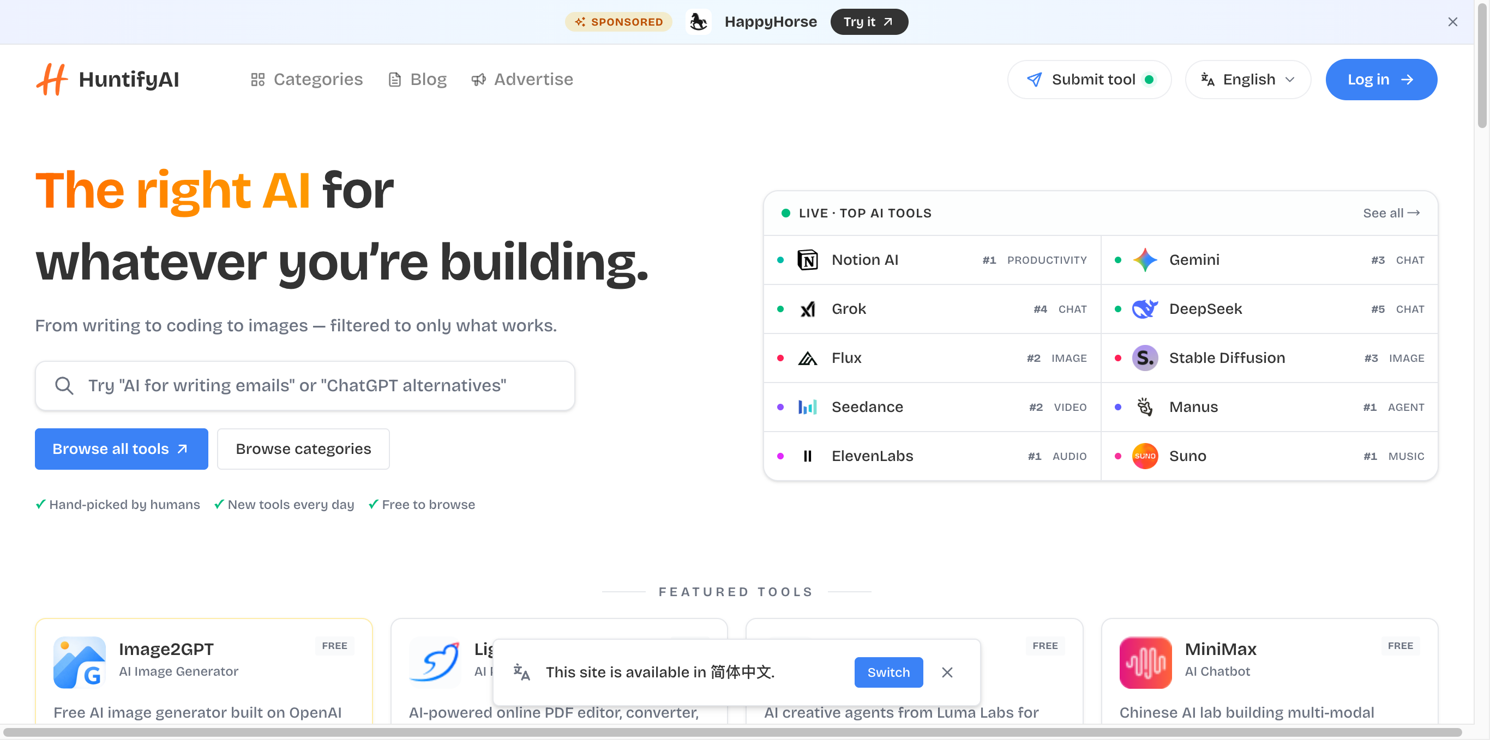Click the Manus name
1490x740 pixels.
[x=1193, y=407]
